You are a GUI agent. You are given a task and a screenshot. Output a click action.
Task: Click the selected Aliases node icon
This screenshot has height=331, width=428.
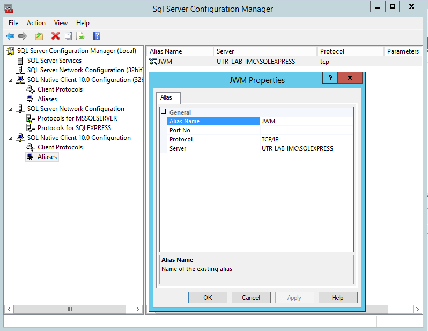tap(30, 157)
